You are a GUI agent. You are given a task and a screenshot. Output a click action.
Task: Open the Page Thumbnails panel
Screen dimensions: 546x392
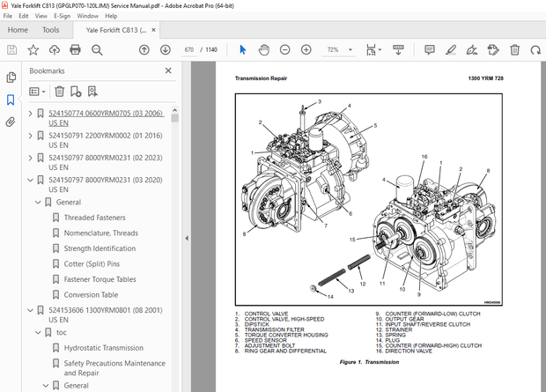point(11,78)
